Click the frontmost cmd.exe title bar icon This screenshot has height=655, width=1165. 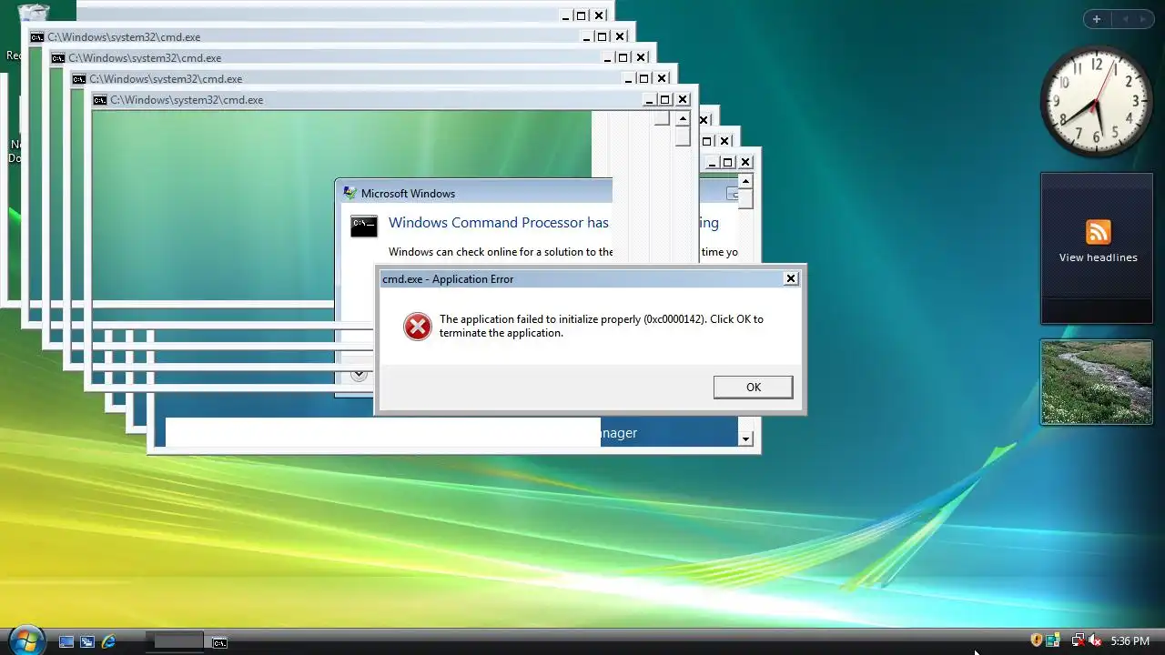(100, 100)
